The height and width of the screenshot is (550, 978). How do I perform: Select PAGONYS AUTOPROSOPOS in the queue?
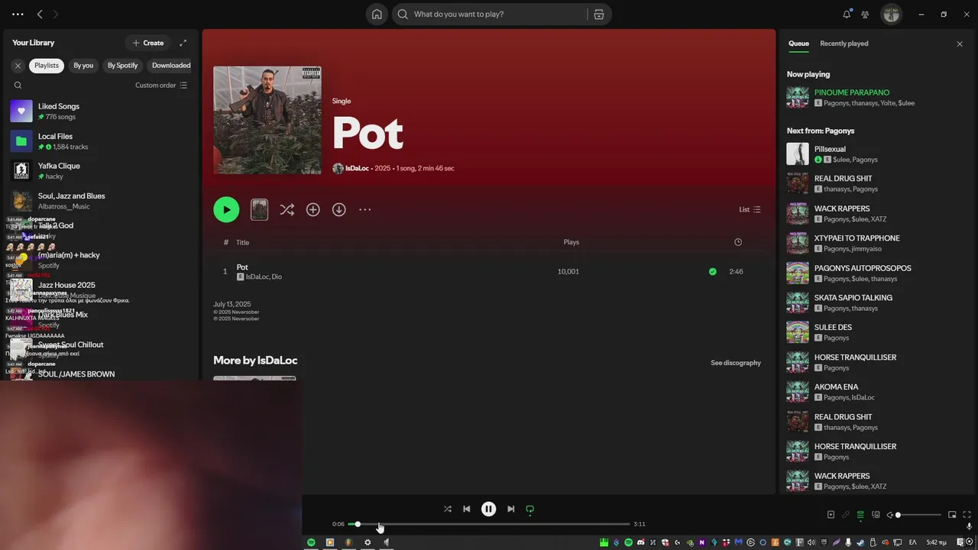click(x=874, y=273)
